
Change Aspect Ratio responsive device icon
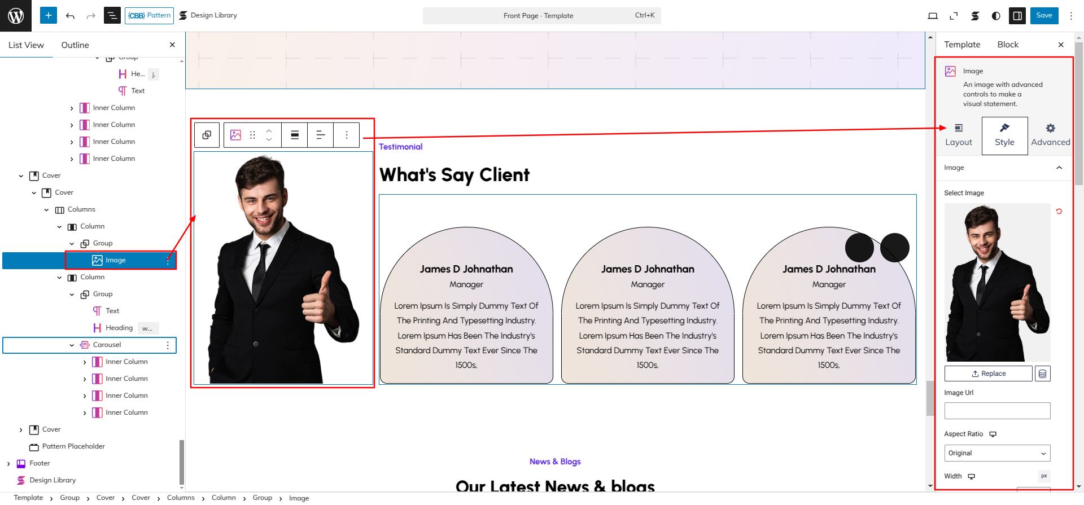click(x=993, y=434)
